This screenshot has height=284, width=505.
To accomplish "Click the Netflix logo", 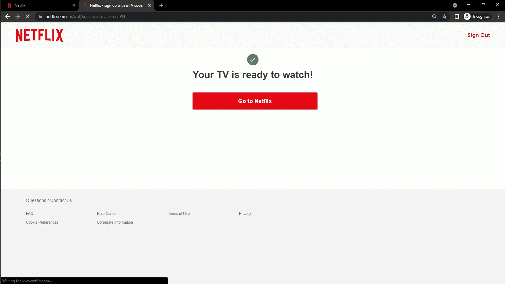I will tap(39, 35).
